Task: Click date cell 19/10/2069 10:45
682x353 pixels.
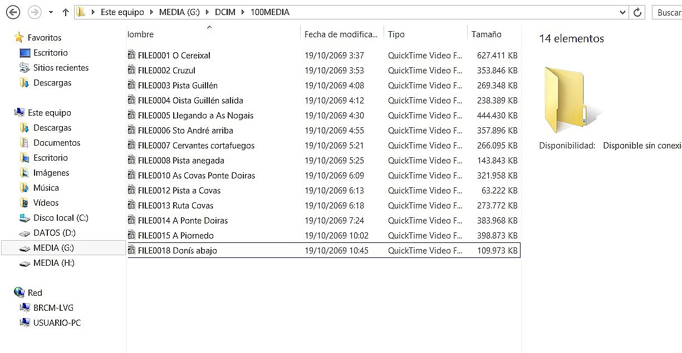Action: [336, 251]
